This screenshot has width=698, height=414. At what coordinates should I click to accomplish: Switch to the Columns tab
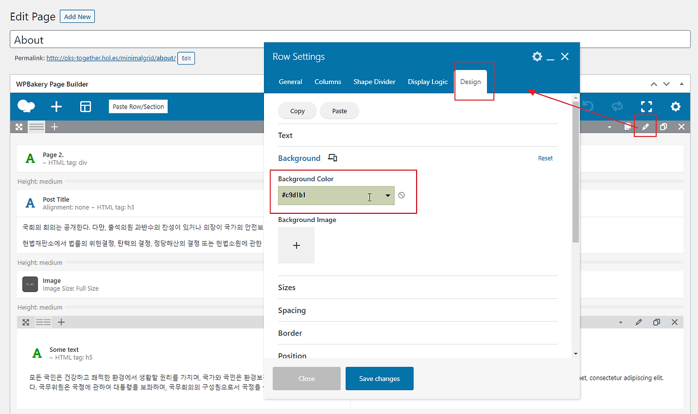[328, 82]
